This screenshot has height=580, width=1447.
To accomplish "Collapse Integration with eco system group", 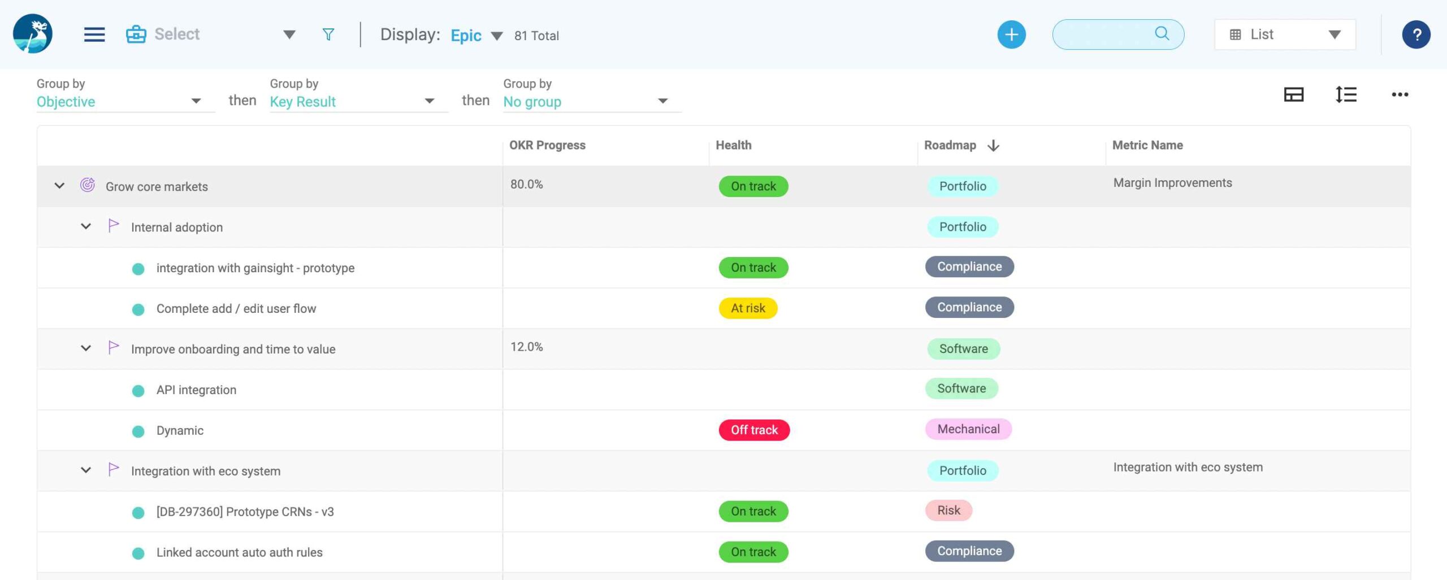I will [x=86, y=470].
